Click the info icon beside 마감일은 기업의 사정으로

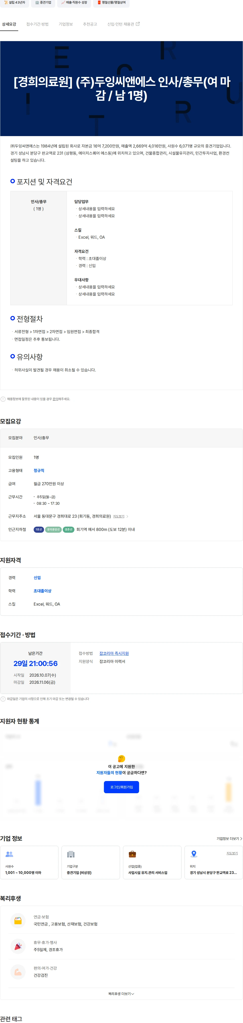point(3,699)
